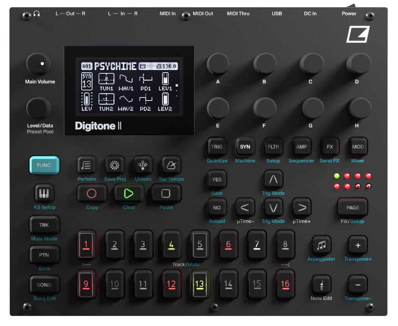
Task: Toggle step key 2
Action: [115, 245]
